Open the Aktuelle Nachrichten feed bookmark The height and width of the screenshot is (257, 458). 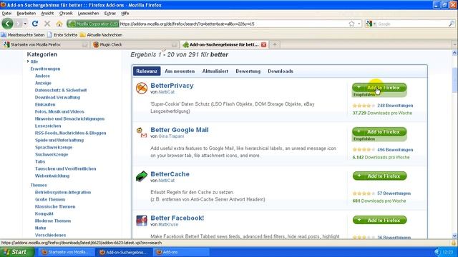[x=102, y=35]
